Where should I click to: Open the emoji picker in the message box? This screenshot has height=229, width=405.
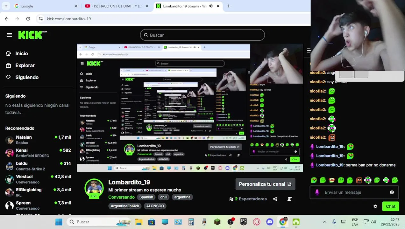pos(392,192)
